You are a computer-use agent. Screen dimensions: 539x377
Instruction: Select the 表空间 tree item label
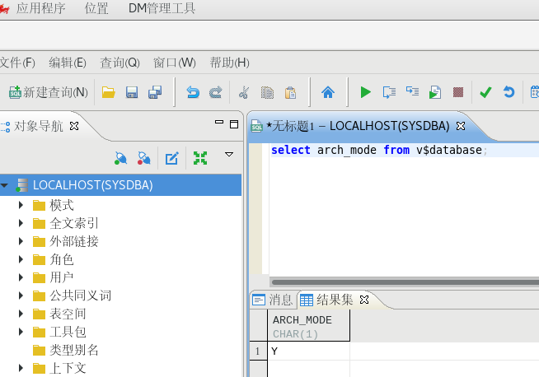pos(68,314)
